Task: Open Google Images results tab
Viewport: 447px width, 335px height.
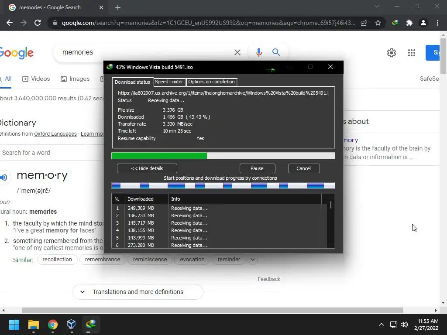Action: pos(75,79)
